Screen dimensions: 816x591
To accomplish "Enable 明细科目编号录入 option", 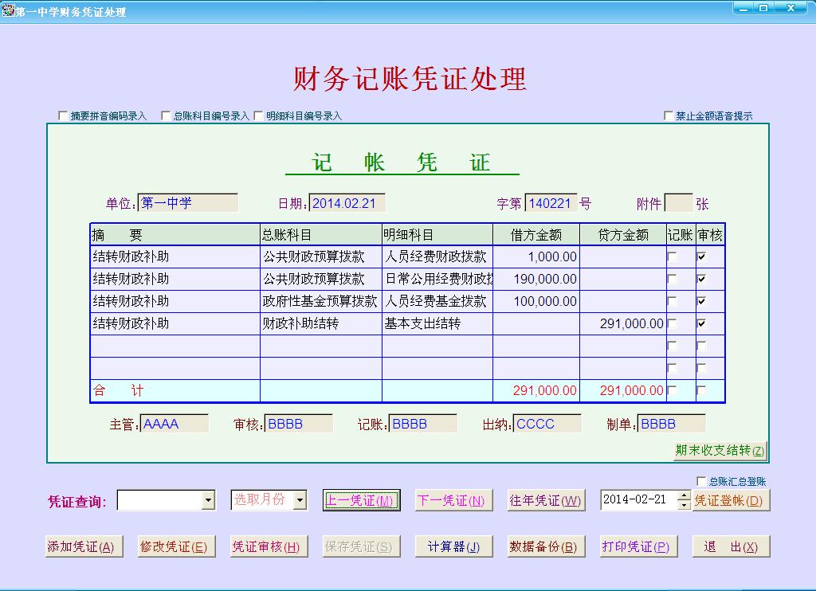I will pyautogui.click(x=256, y=115).
